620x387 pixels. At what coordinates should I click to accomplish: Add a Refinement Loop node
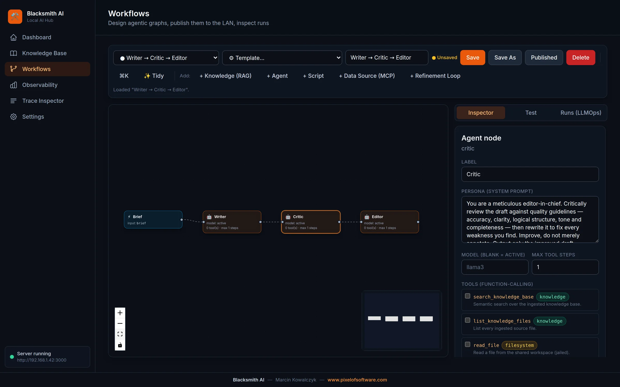tap(435, 76)
